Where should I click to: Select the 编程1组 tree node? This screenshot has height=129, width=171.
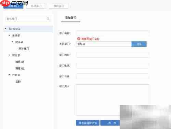pyautogui.click(x=20, y=68)
